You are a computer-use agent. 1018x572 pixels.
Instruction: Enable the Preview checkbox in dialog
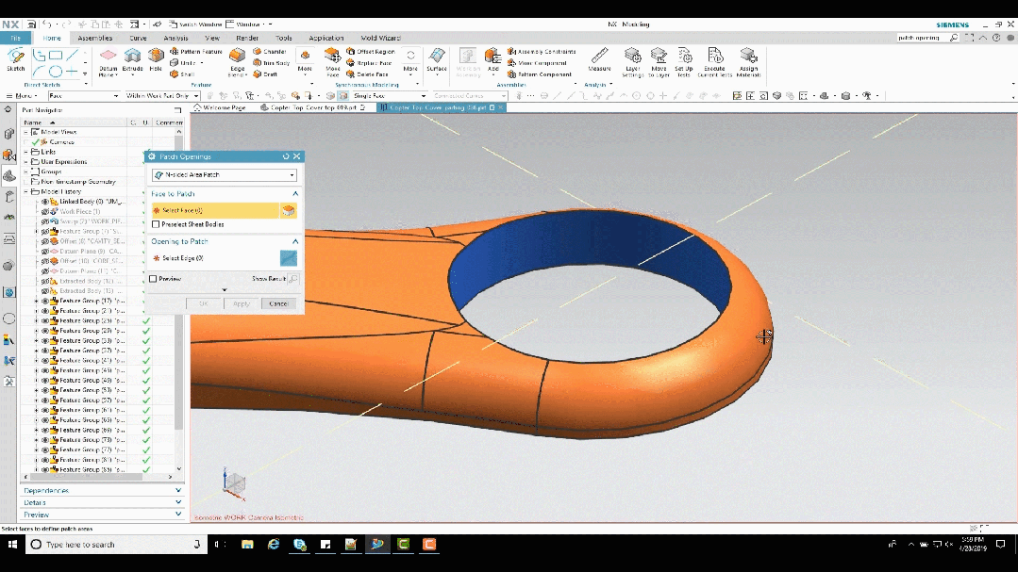[153, 279]
